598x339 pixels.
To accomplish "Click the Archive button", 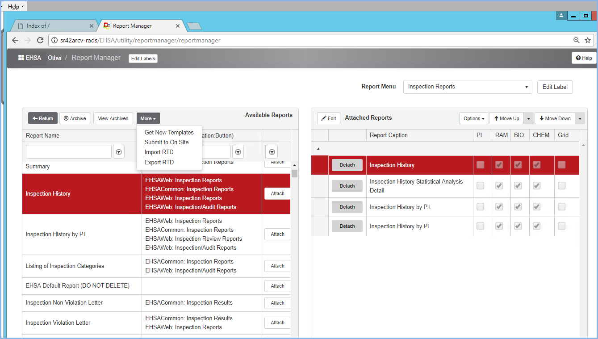I will (x=75, y=118).
